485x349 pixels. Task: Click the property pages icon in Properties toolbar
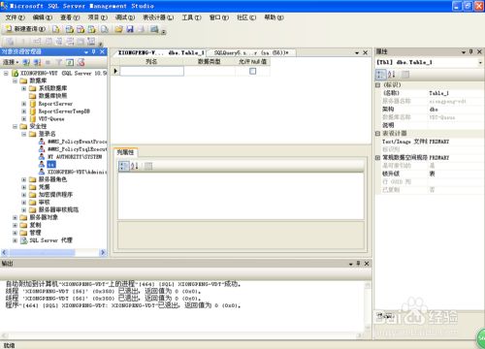point(405,75)
